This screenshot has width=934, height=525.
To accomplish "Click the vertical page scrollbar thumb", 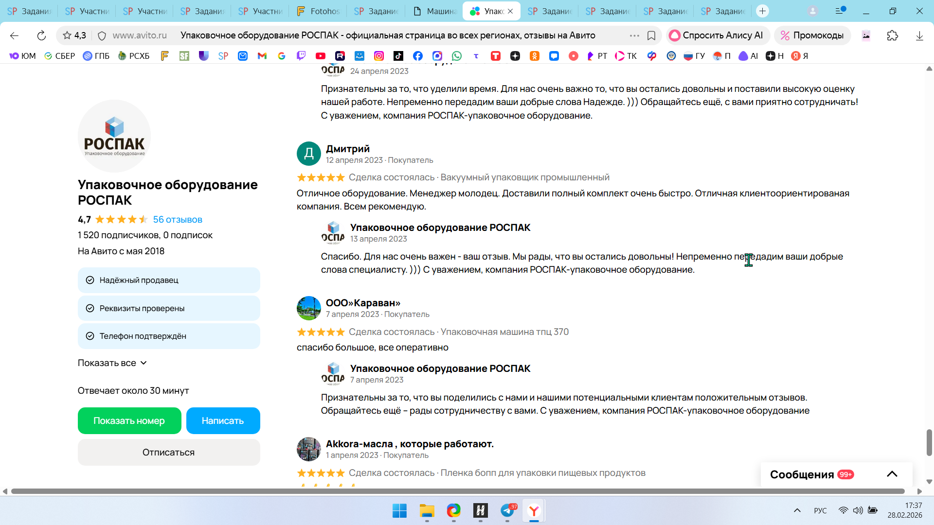I will [x=929, y=442].
